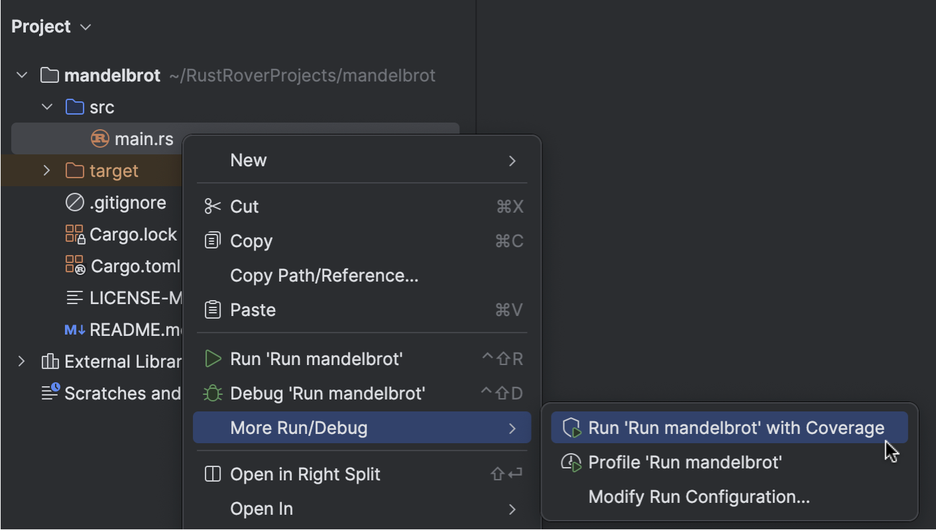Click Copy Path/Reference
The width and height of the screenshot is (936, 530).
pyautogui.click(x=324, y=276)
